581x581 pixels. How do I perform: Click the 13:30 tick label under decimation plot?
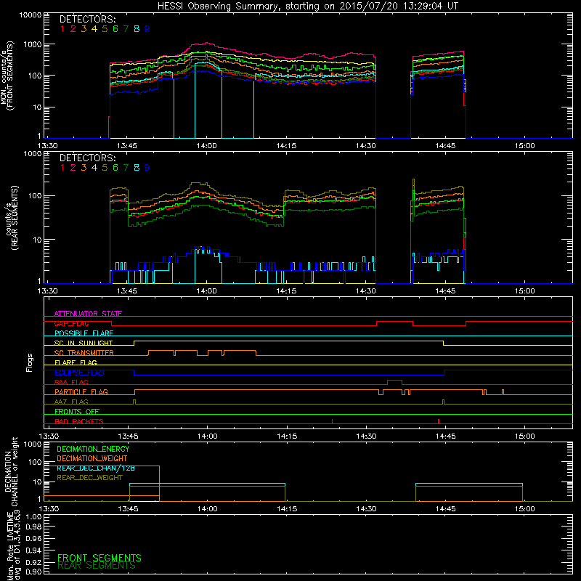coord(49,509)
